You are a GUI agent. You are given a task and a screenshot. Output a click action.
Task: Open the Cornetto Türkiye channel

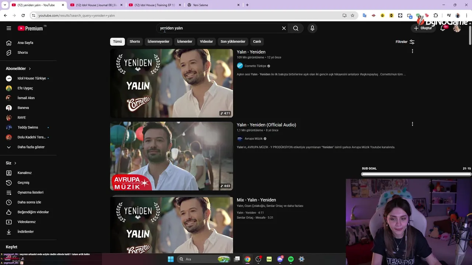click(x=255, y=66)
